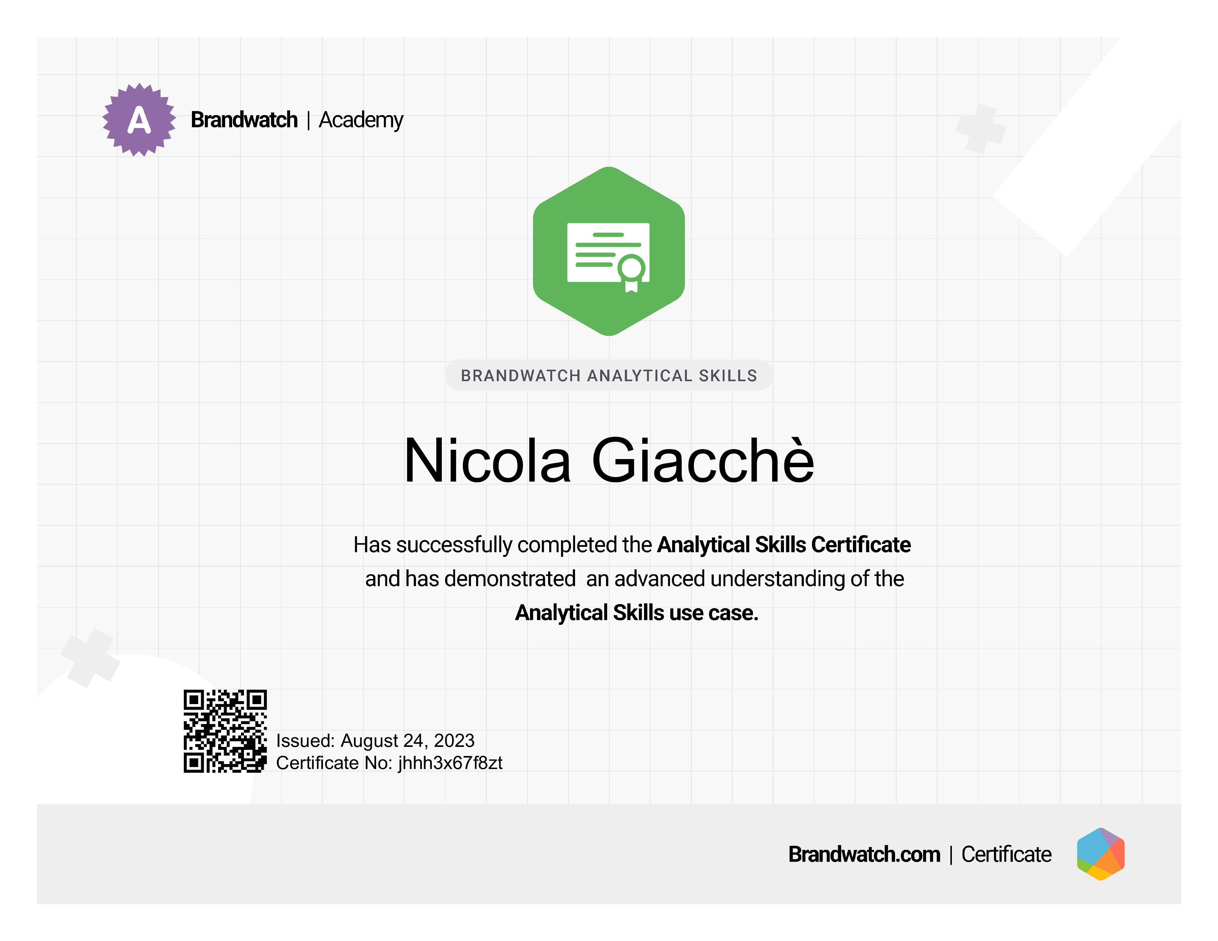Select the "BRANDWATCH ANALYTICAL SKILLS" pill label
The image size is (1218, 941).
609,375
